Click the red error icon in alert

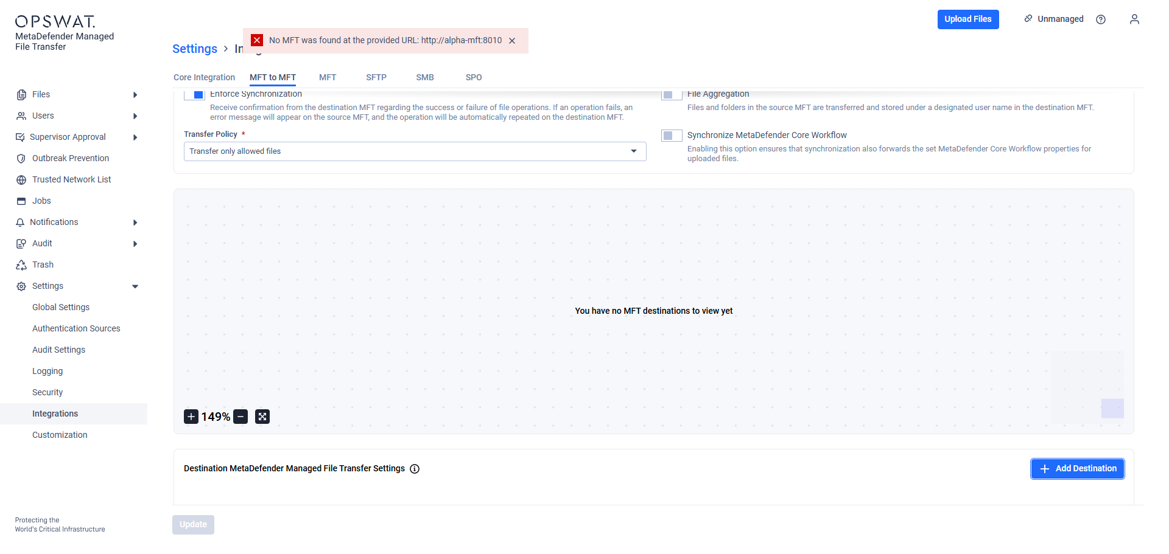click(x=257, y=40)
